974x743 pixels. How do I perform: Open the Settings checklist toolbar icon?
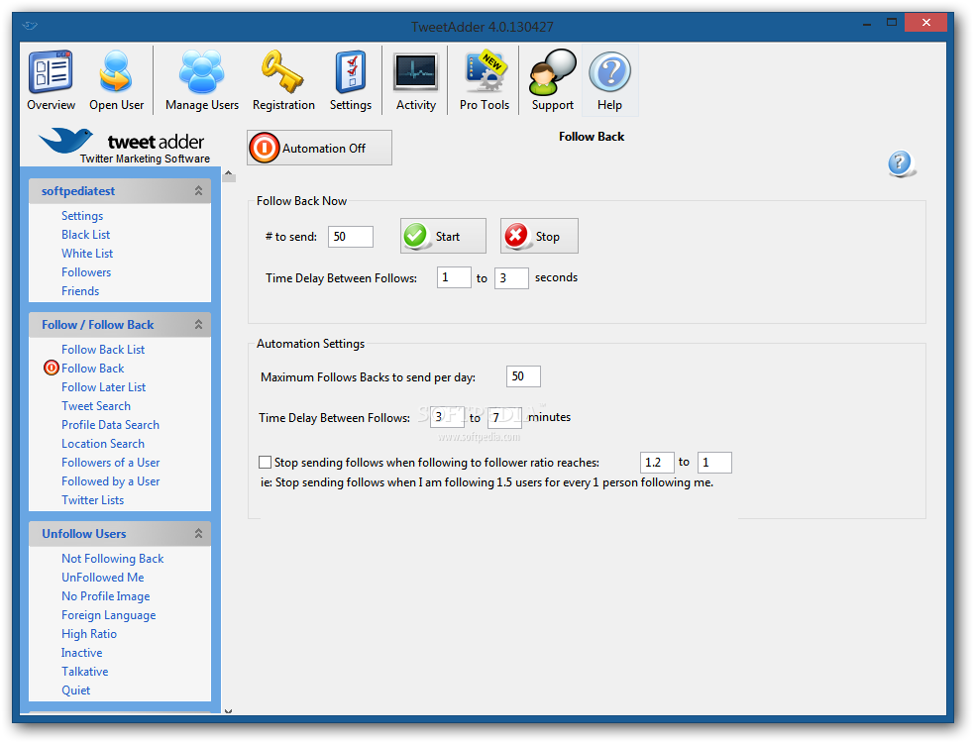351,81
